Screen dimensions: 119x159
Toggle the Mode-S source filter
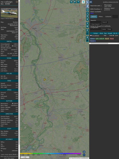click(93, 41)
